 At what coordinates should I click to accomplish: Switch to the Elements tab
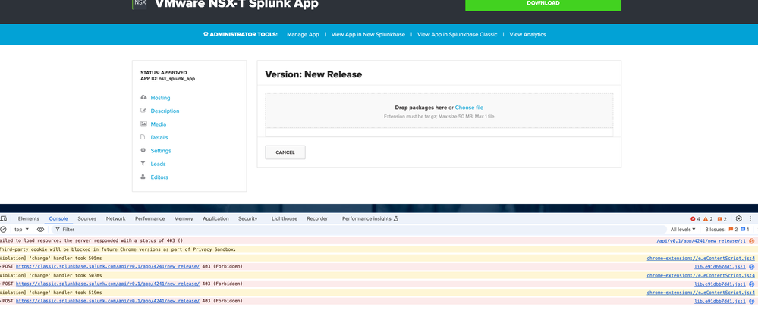point(29,218)
